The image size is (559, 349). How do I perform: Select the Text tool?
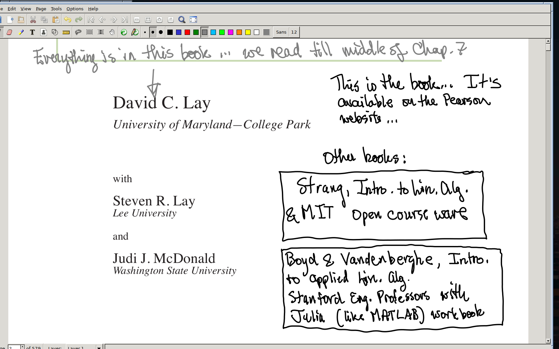coord(32,32)
